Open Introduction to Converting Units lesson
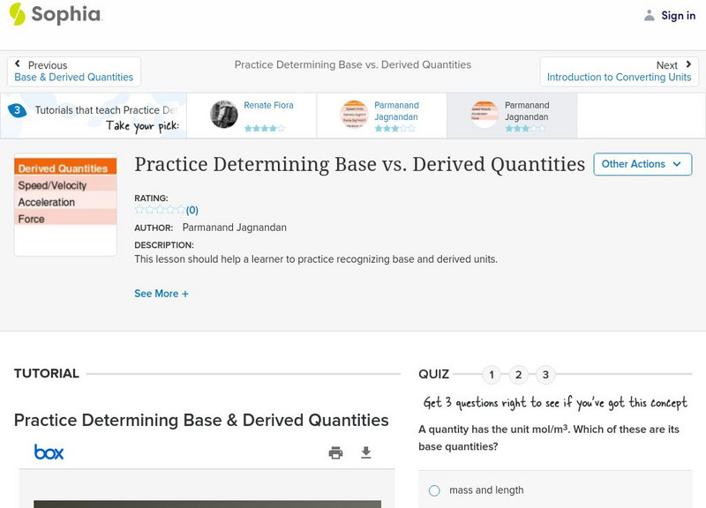This screenshot has width=706, height=508. [620, 77]
